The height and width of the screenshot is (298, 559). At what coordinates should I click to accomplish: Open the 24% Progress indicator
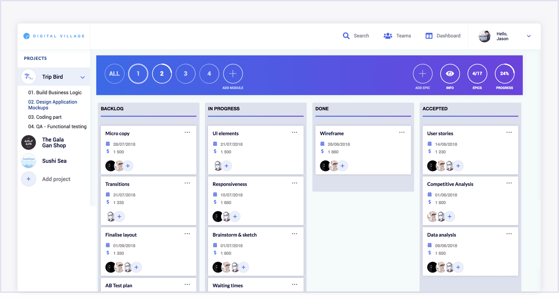click(x=505, y=74)
